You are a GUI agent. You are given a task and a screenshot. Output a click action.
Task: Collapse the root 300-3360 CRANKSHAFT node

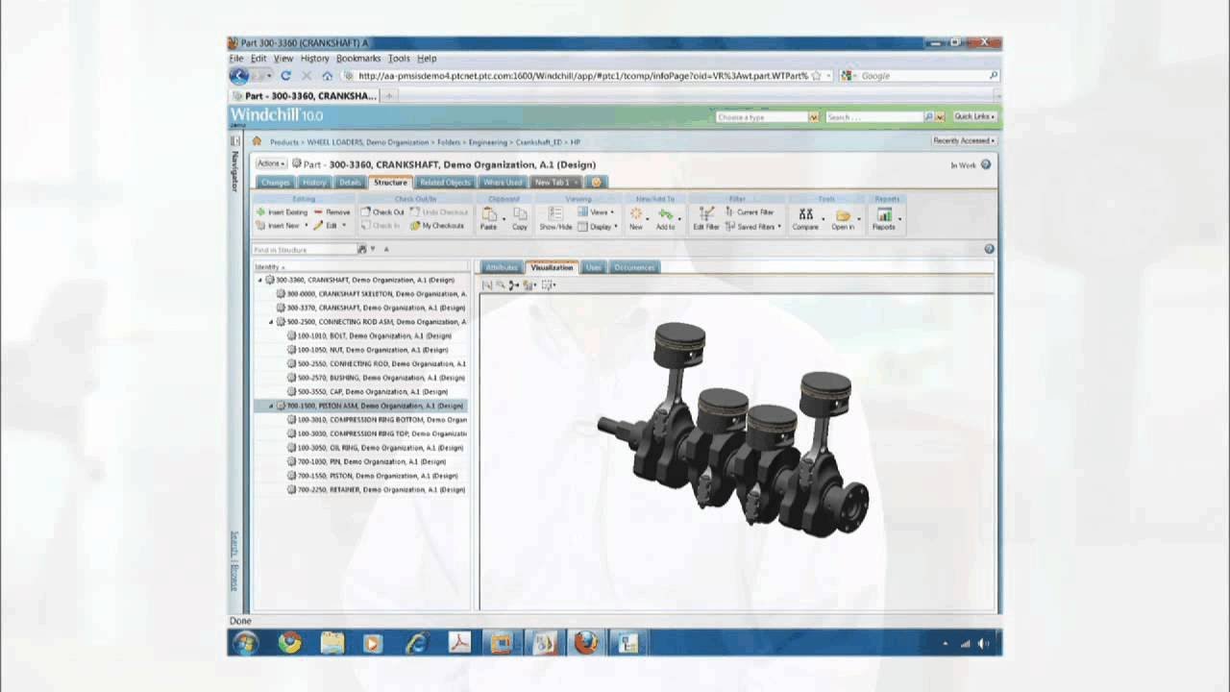259,280
